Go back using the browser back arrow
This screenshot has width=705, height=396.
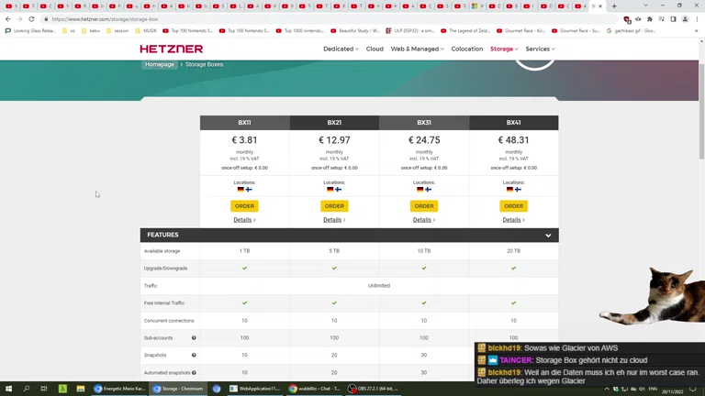point(8,19)
